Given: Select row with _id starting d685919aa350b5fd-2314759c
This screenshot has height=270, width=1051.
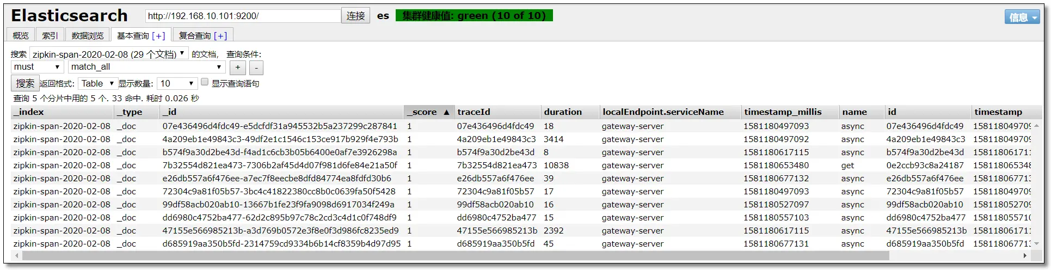Looking at the screenshot, I should pos(521,243).
